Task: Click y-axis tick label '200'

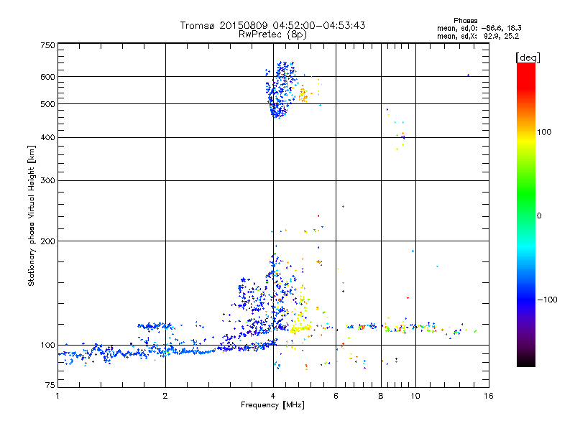Action: (47, 241)
